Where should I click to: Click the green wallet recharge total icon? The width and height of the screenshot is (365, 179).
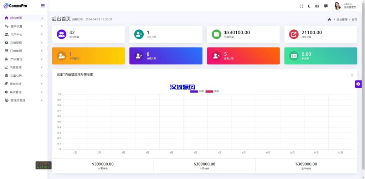216,34
